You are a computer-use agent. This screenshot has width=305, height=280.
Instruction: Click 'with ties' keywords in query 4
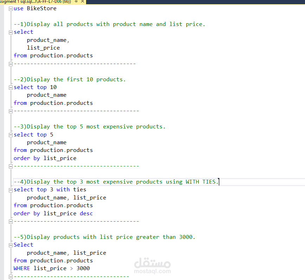coord(71,190)
